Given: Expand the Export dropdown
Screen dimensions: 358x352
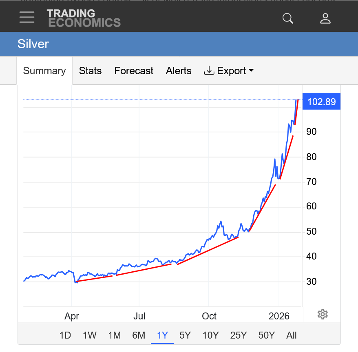Looking at the screenshot, I should 229,71.
